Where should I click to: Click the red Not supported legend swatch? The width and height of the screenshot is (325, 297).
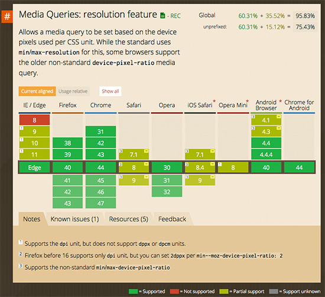click(x=174, y=292)
